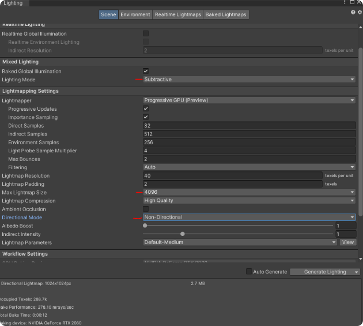Screen dimensions: 363x326
Task: Click the Indirect Intensity slider handle
Action: click(x=183, y=234)
